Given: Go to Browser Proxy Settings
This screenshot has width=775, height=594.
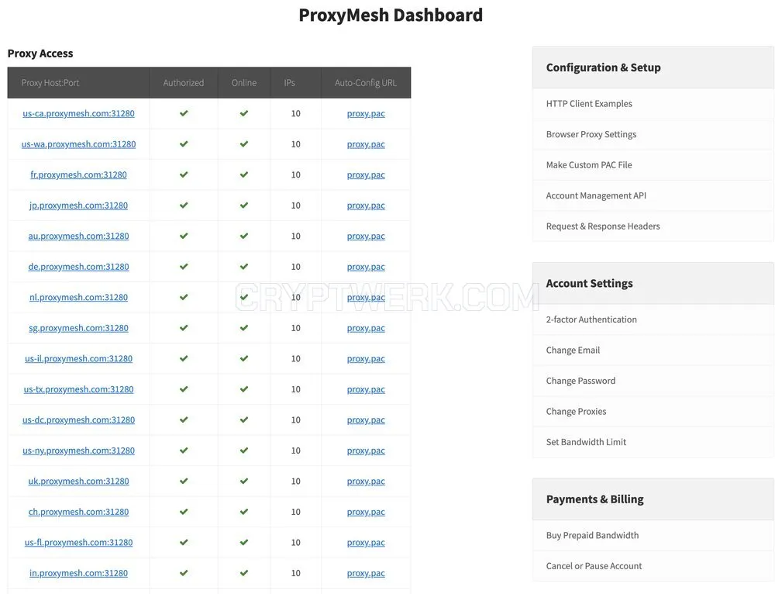Looking at the screenshot, I should point(591,134).
